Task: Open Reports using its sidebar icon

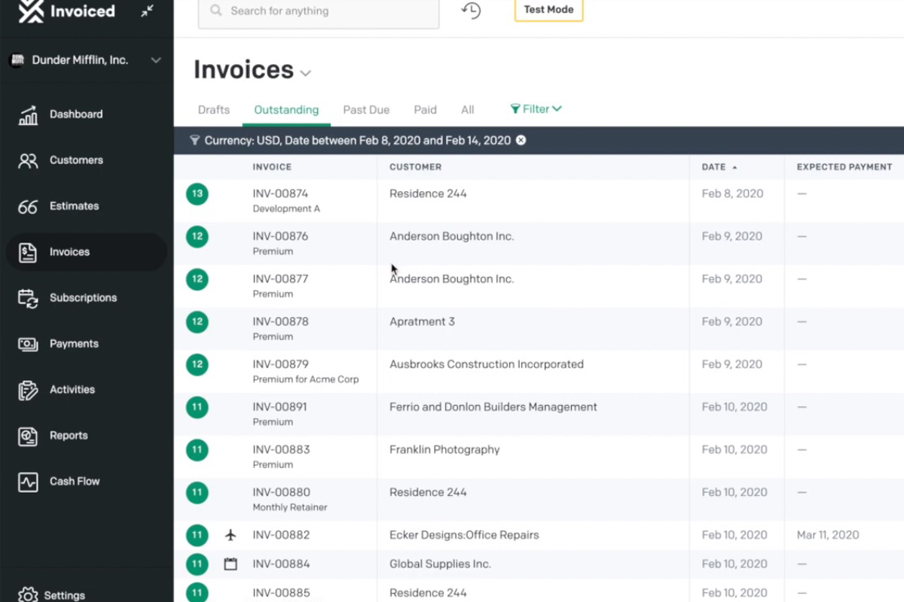Action: tap(28, 436)
